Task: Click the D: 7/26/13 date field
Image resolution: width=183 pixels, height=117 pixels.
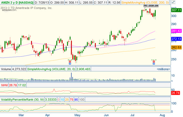Action: point(42,2)
